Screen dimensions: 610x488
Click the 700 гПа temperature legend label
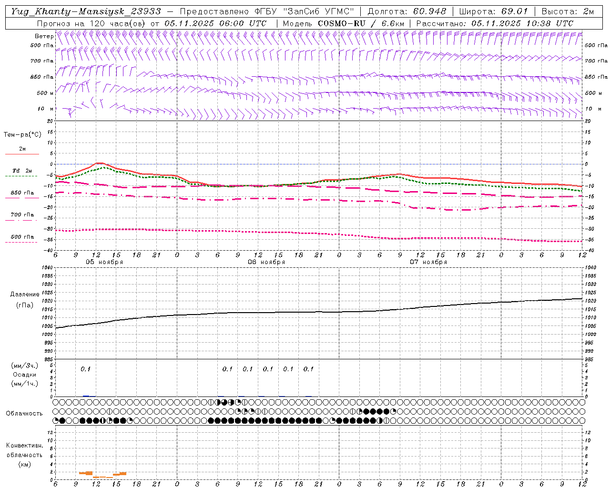tap(22, 215)
